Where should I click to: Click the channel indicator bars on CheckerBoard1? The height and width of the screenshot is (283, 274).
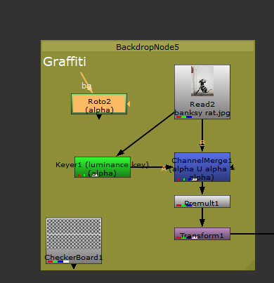pyautogui.click(x=58, y=261)
